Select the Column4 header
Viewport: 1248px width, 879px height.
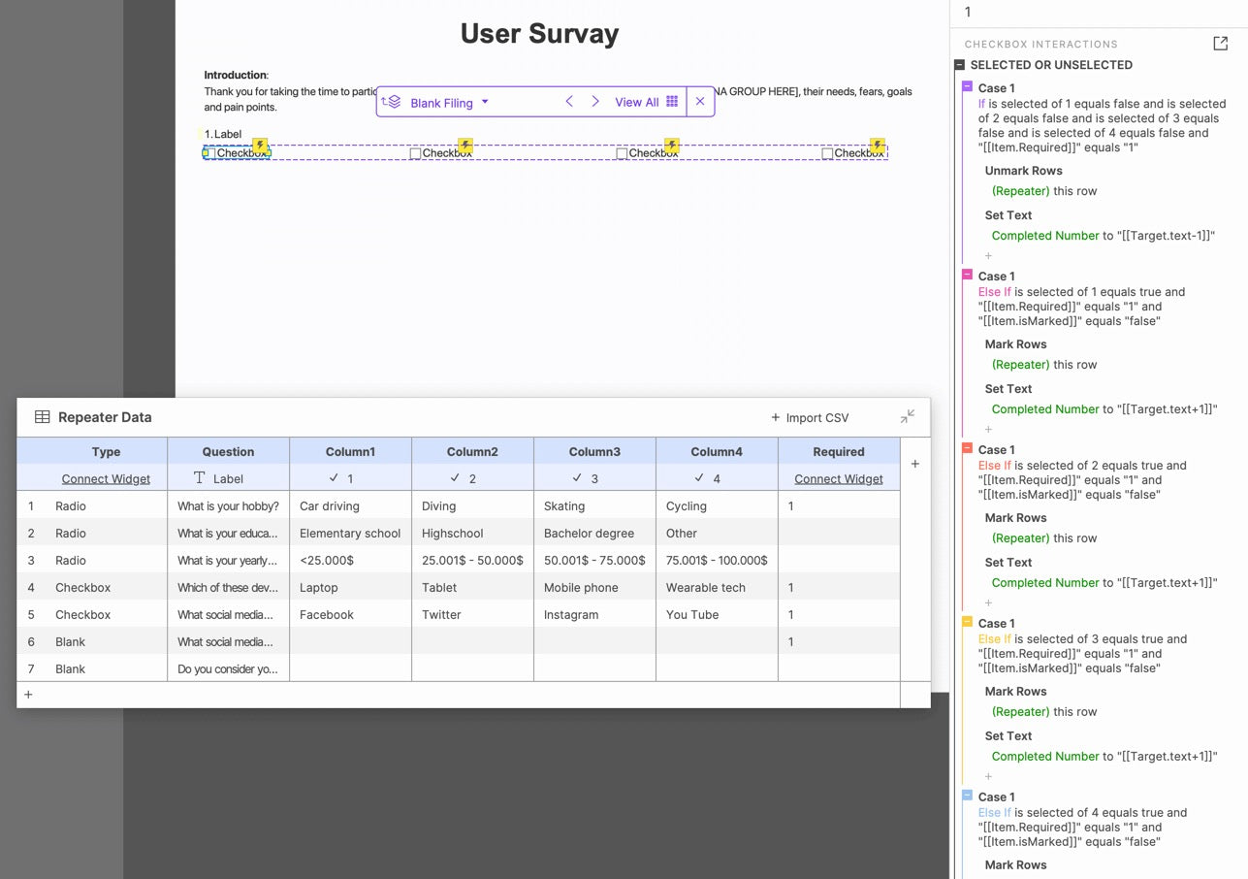coord(717,451)
